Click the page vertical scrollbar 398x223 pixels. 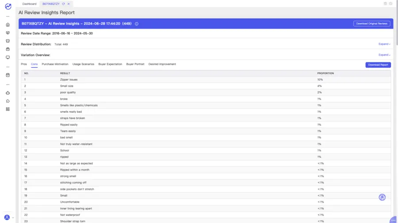tap(397, 23)
